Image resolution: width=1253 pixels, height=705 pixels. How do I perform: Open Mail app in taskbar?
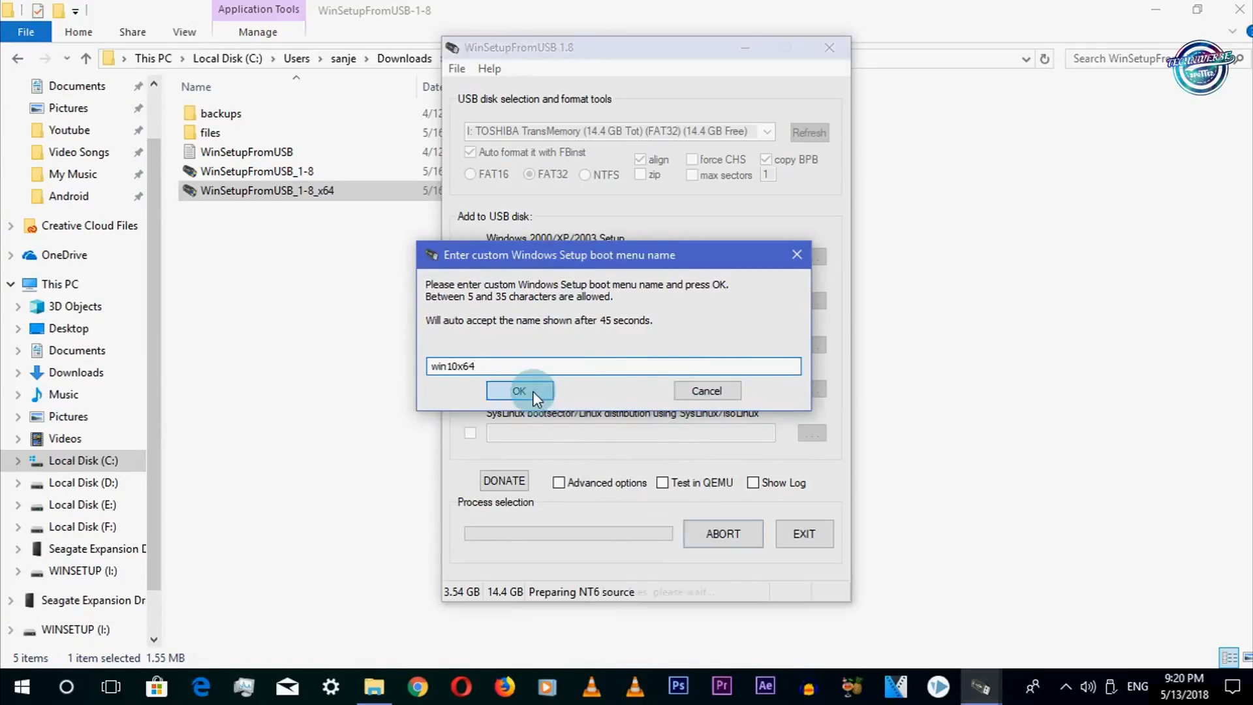point(287,687)
